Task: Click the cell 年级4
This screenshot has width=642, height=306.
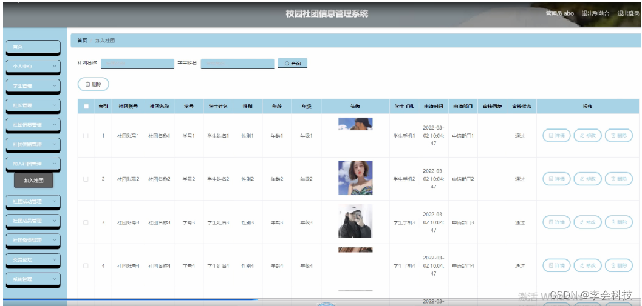Action: (x=306, y=265)
